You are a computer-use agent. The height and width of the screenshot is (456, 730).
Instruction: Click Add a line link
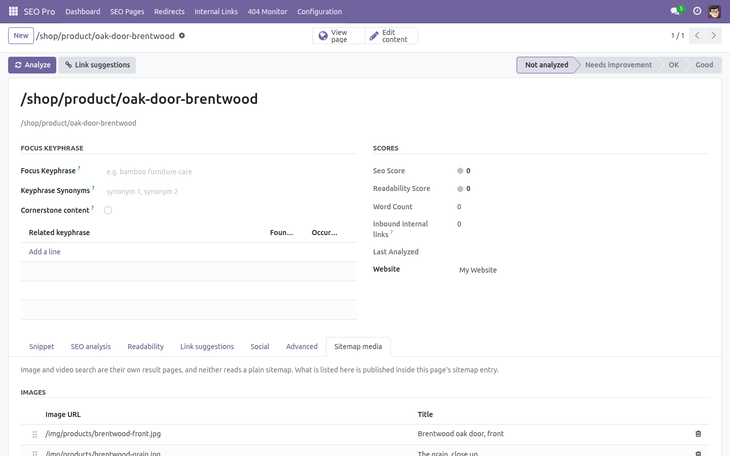(x=45, y=252)
